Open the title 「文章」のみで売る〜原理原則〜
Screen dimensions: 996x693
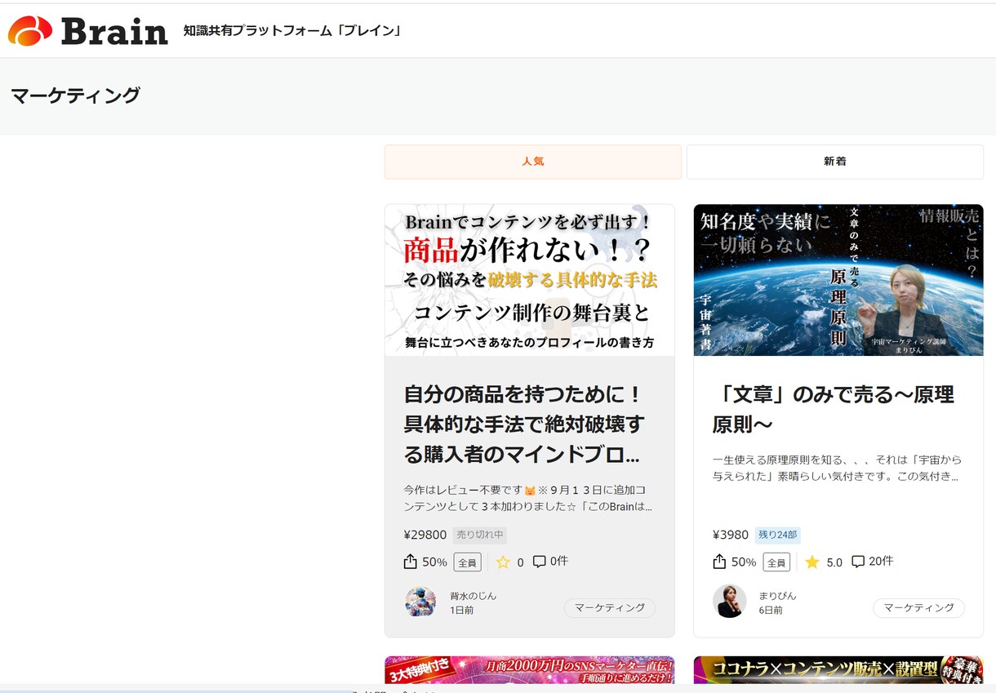(x=834, y=410)
